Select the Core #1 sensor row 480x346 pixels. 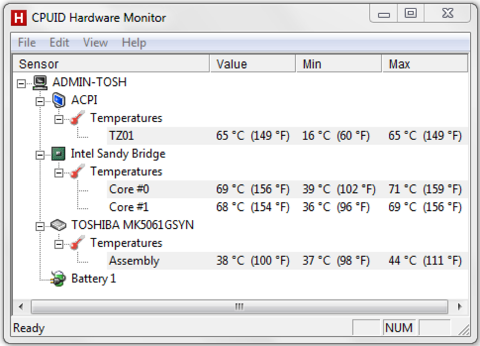[x=287, y=207]
